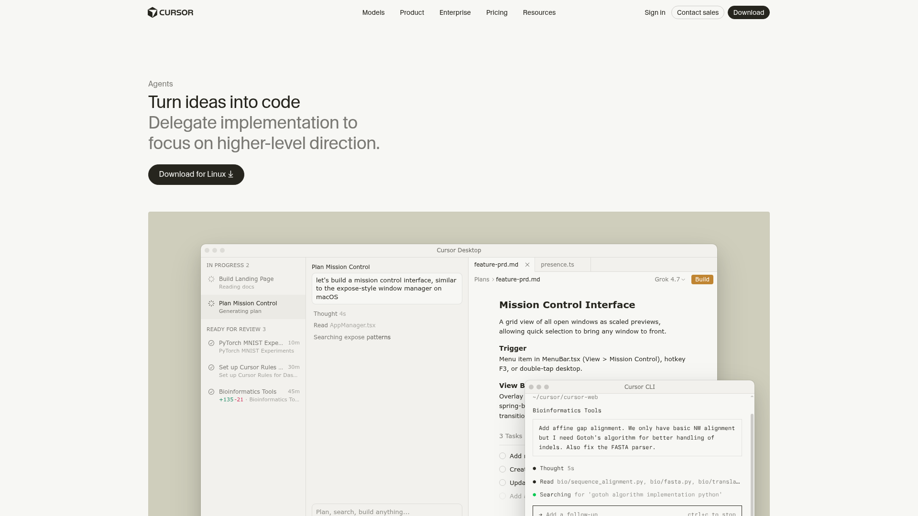Click the affine gap alignment prompt box
This screenshot has width=918, height=516.
[637, 438]
